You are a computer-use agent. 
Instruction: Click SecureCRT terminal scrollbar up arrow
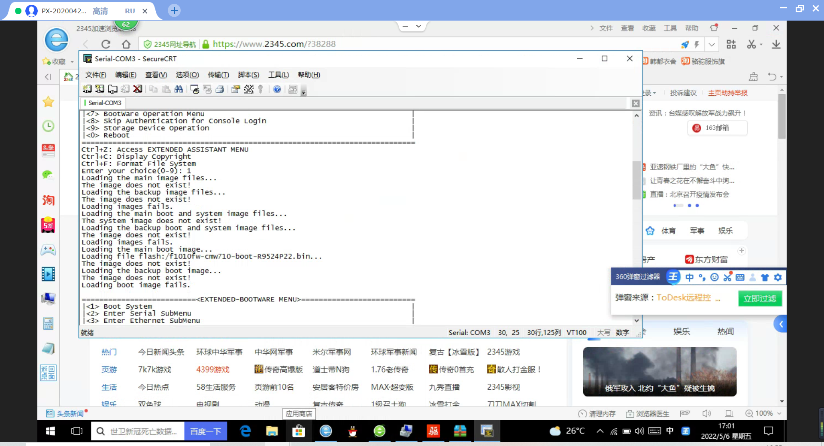tap(636, 115)
